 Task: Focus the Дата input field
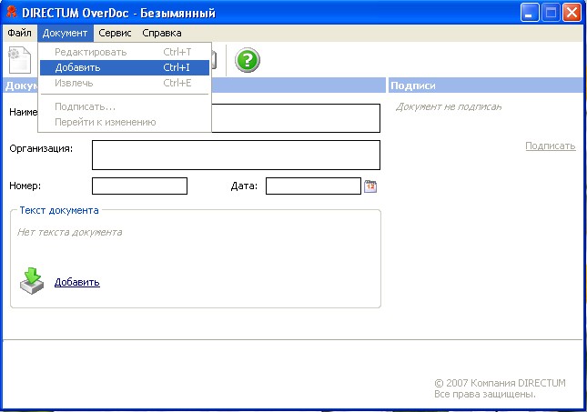click(313, 186)
